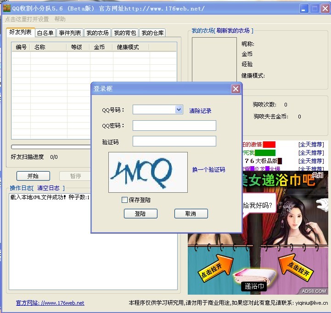331x313 pixels.
Task: Minimize the QQ收割小分队 main window
Action: 304,9
